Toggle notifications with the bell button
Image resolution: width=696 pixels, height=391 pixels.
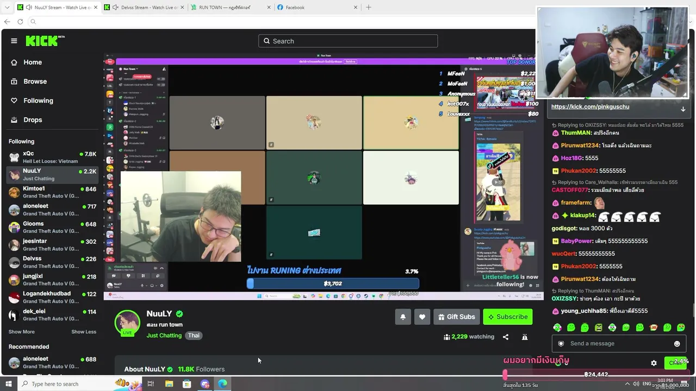[403, 317]
